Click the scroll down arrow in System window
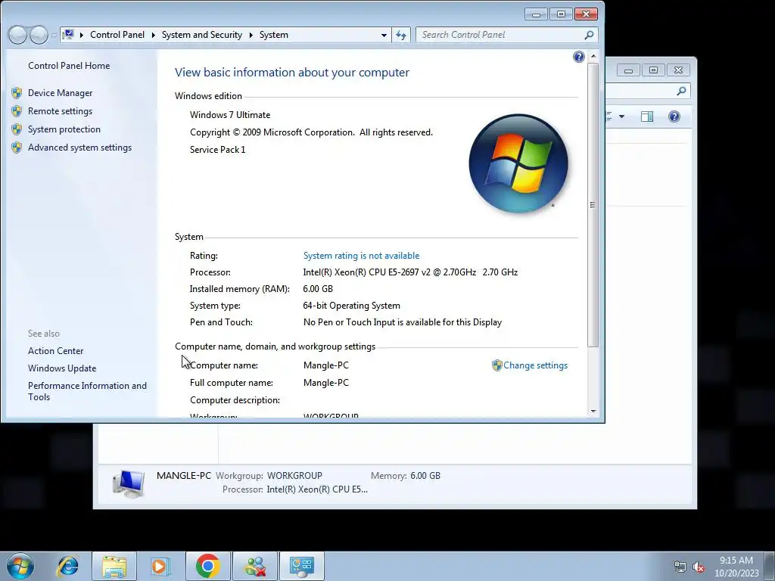Image resolution: width=775 pixels, height=581 pixels. (x=593, y=411)
